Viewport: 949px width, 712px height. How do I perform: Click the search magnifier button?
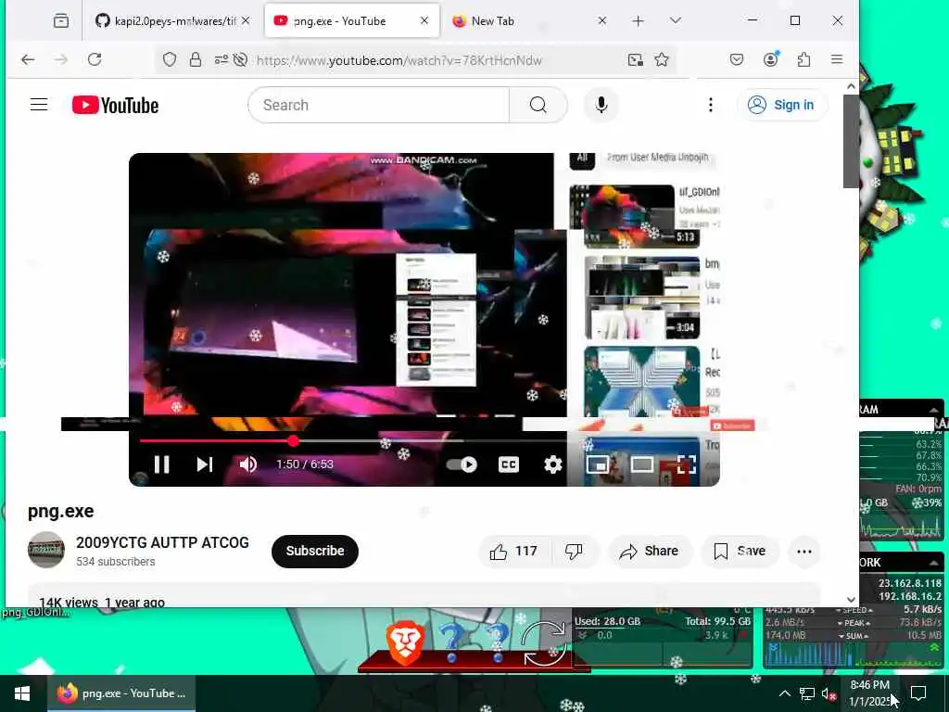point(538,105)
